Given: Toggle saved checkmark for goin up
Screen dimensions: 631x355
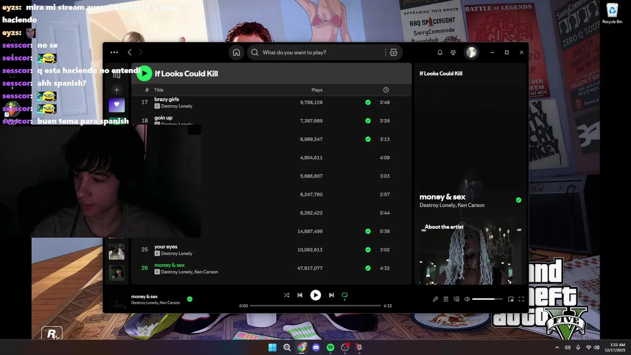Looking at the screenshot, I should (368, 121).
